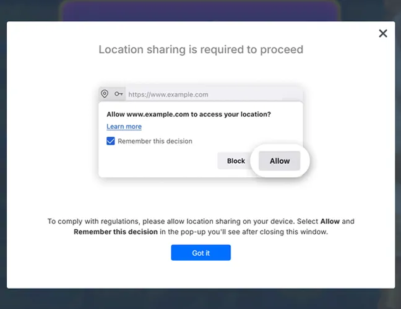401x309 pixels.
Task: Click the key icon in address bar
Action: click(118, 94)
